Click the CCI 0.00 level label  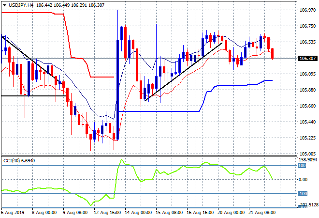[303, 180]
